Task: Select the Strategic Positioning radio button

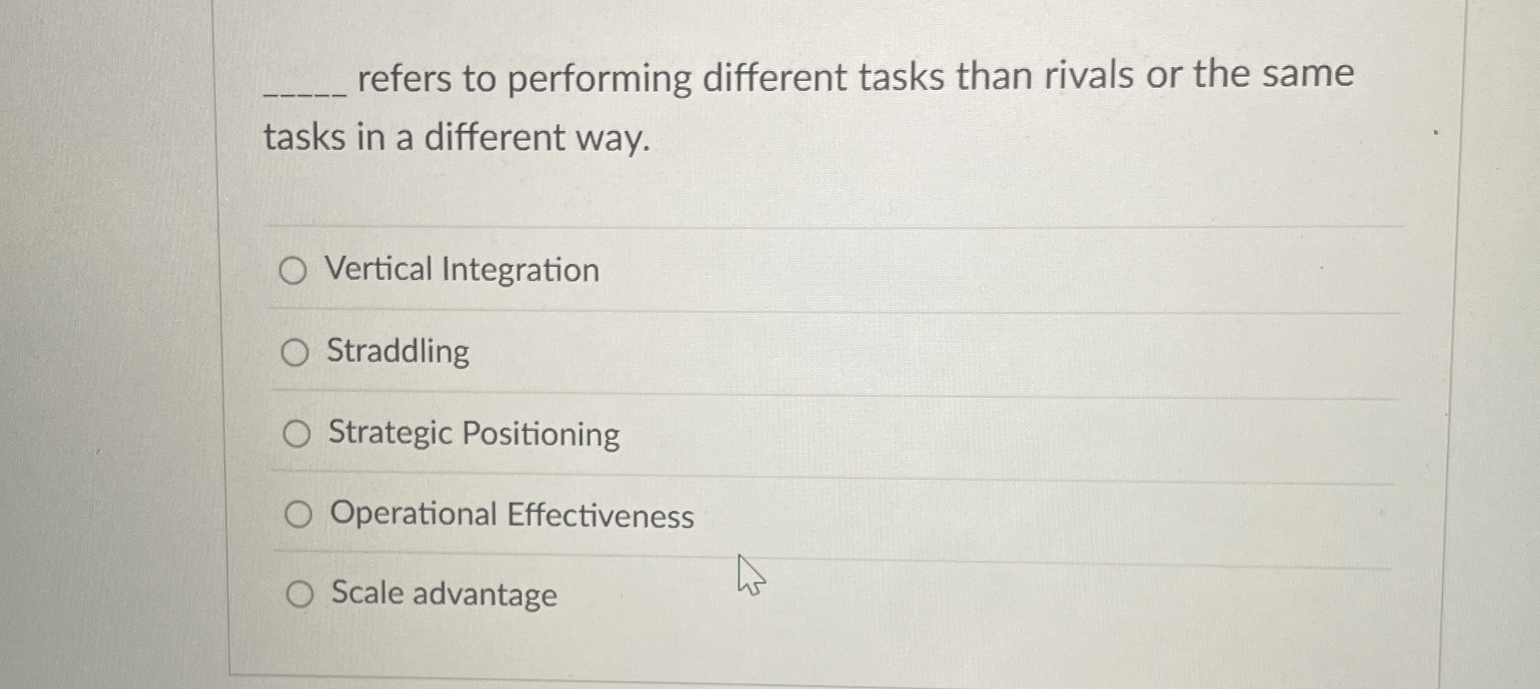Action: pyautogui.click(x=298, y=434)
